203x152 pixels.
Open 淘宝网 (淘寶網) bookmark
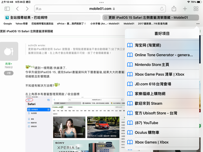[x=162, y=45]
